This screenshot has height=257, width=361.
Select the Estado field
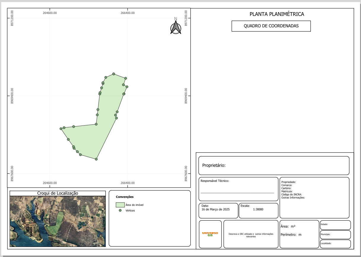pos(335,224)
